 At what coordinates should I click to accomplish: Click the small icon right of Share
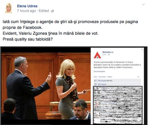[138, 77]
